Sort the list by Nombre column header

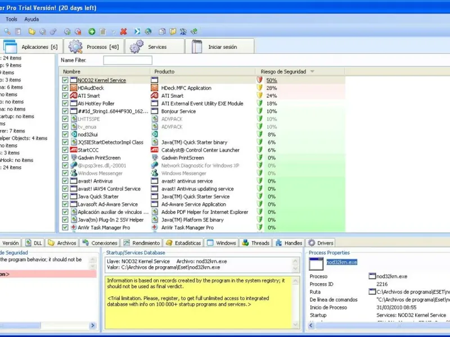click(x=105, y=71)
